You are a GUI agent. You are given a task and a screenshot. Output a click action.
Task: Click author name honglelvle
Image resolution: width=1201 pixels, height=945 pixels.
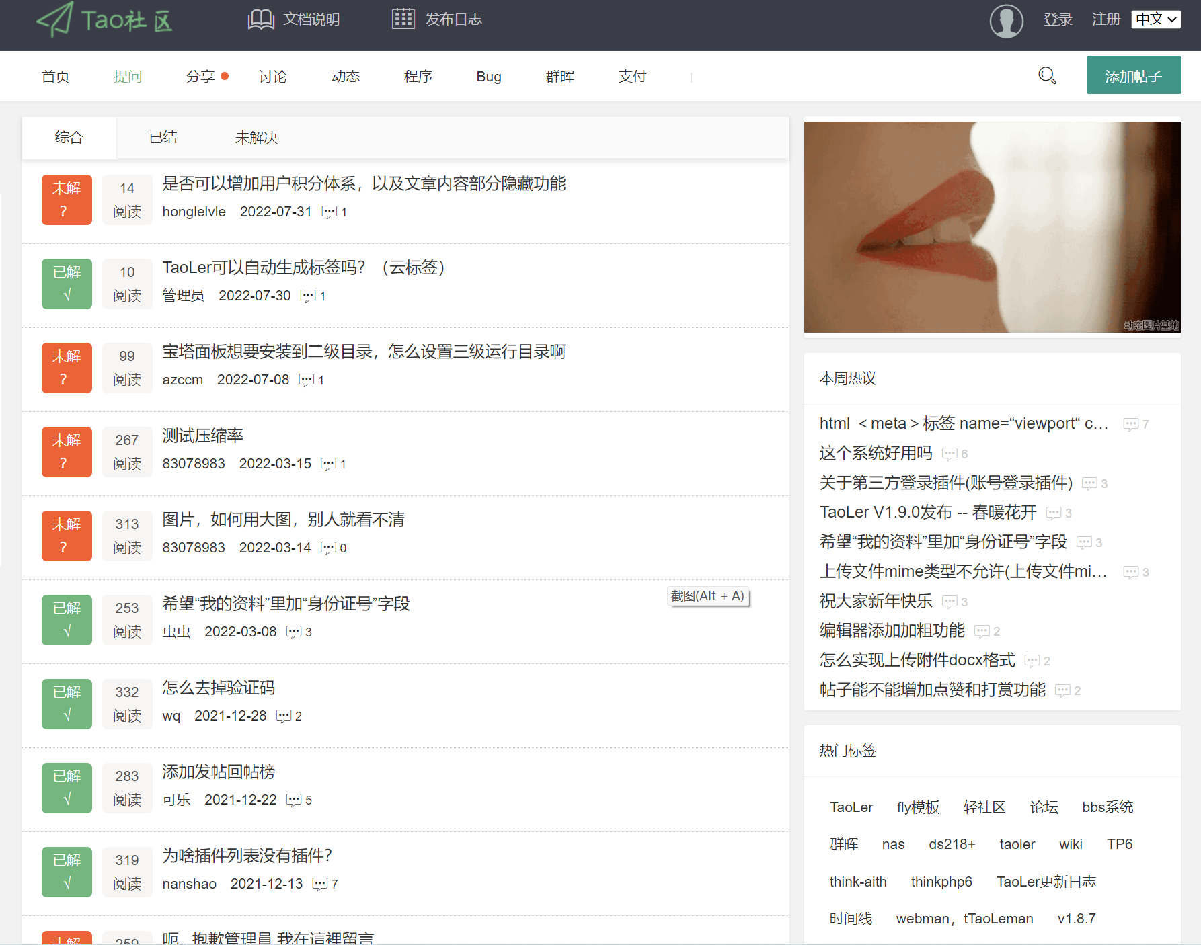coord(194,212)
